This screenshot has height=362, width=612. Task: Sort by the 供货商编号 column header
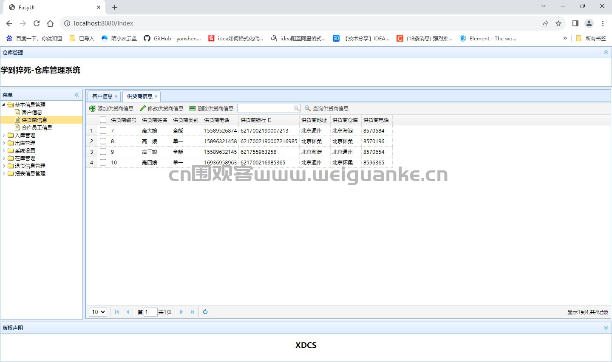tap(124, 120)
